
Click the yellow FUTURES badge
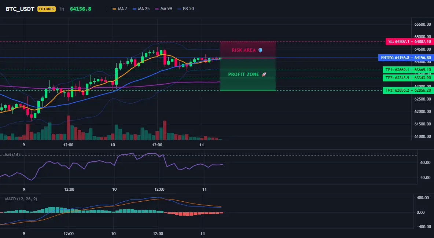(x=47, y=9)
